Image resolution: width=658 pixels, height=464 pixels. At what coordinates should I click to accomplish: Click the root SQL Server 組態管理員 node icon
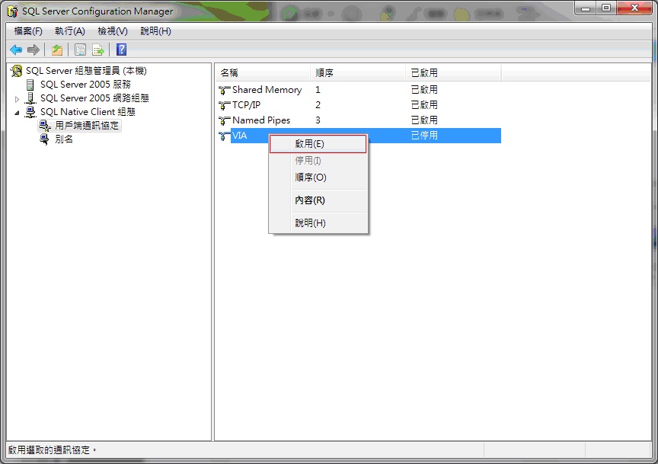[x=16, y=71]
